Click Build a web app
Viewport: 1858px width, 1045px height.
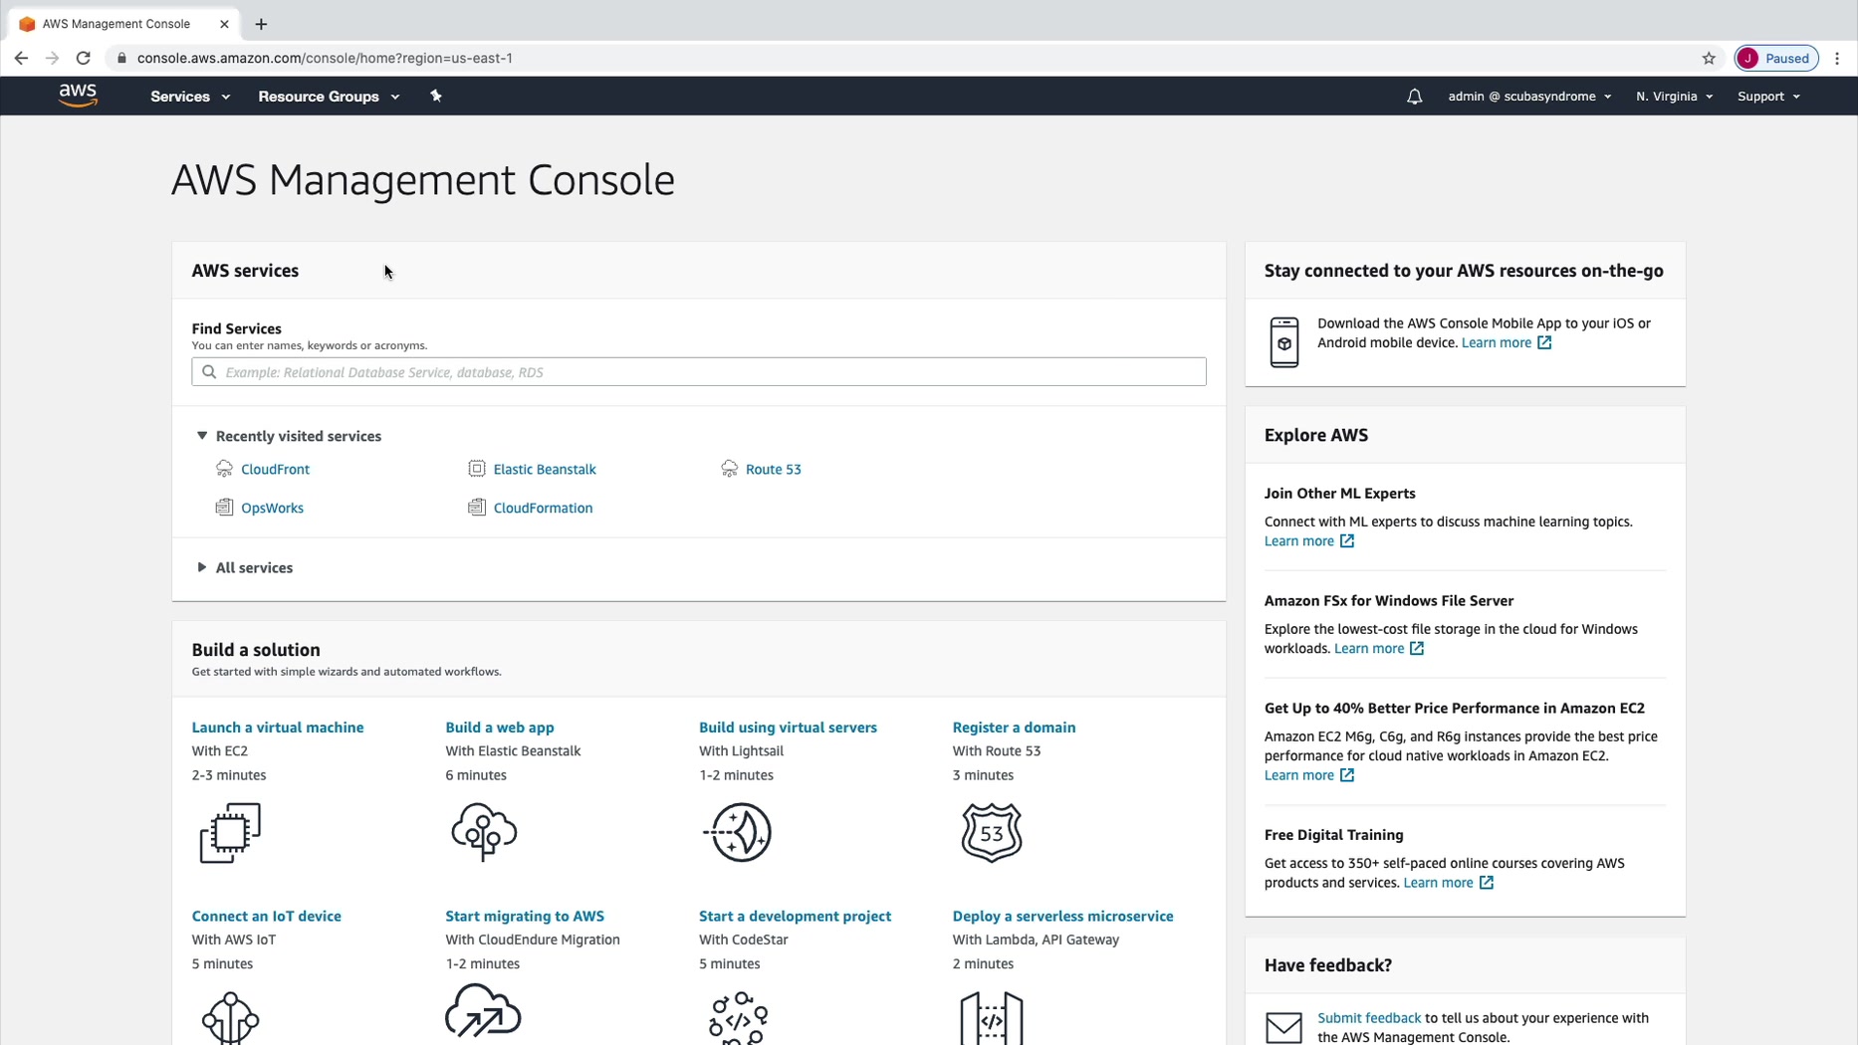pos(500,728)
